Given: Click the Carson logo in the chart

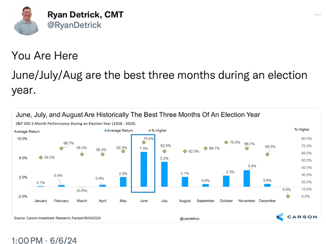Looking at the screenshot, I should click(297, 217).
